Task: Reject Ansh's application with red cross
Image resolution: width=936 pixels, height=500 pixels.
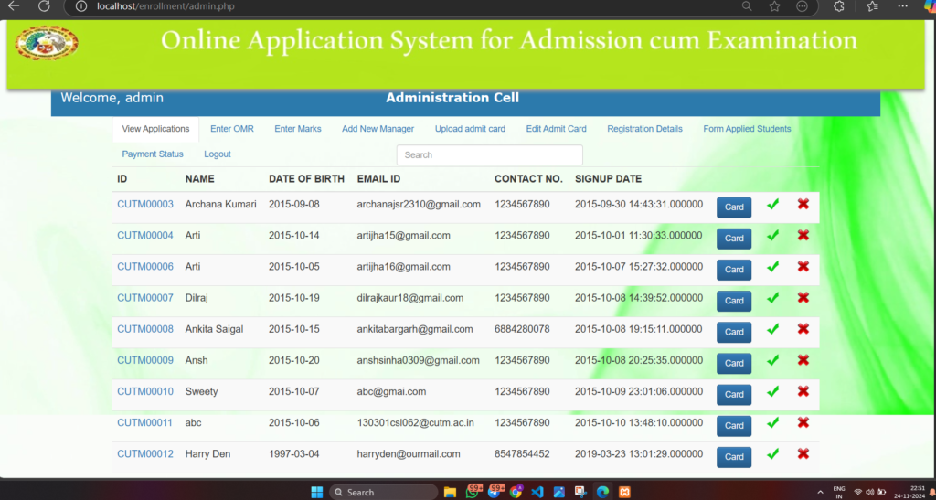Action: pyautogui.click(x=803, y=360)
